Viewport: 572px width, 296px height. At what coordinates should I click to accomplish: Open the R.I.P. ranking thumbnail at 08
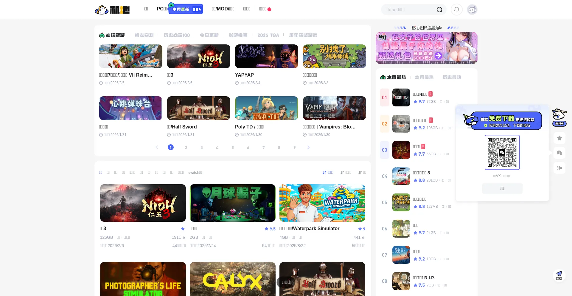[x=401, y=281]
